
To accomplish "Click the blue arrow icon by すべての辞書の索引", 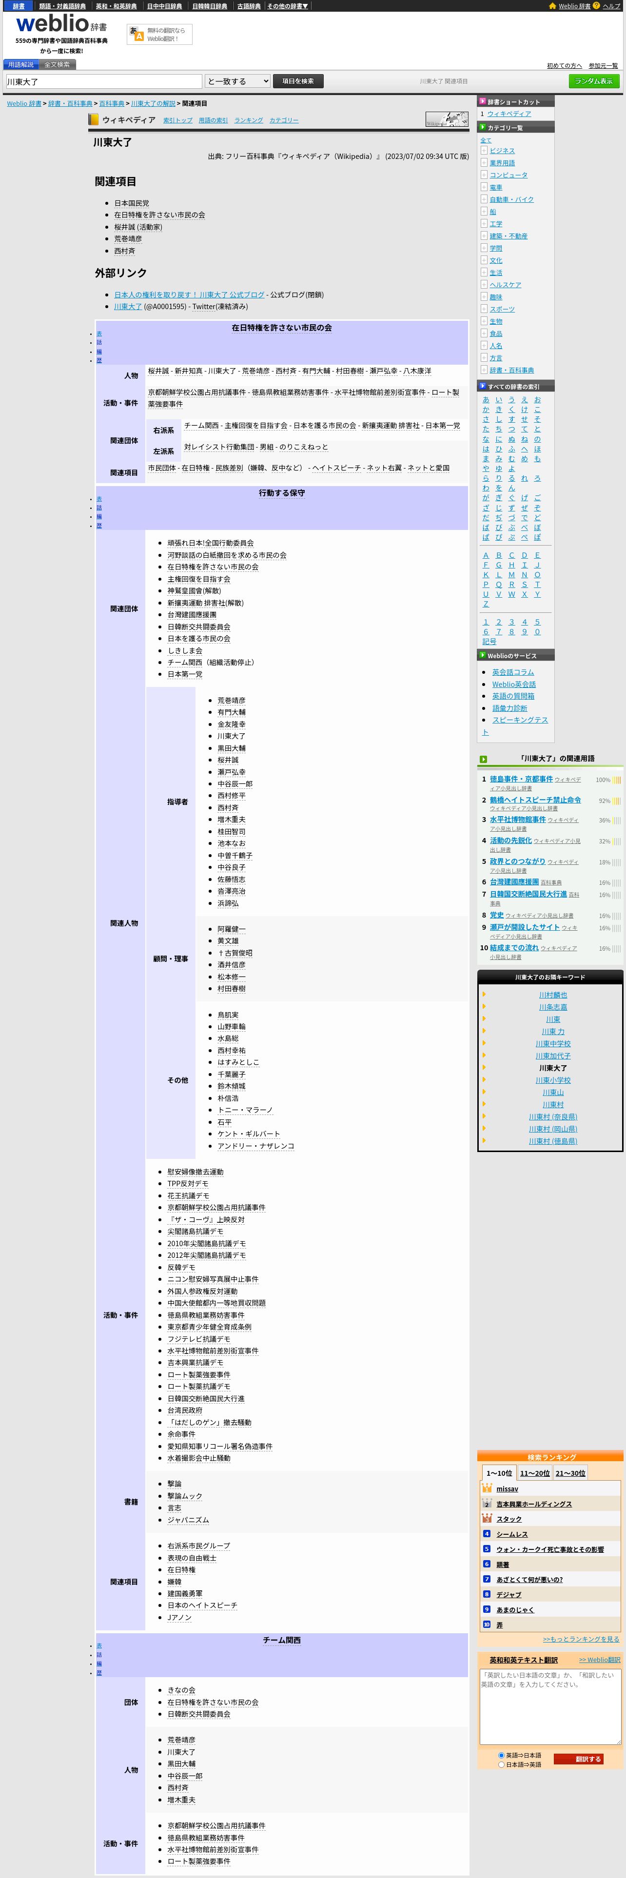I will pyautogui.click(x=483, y=386).
